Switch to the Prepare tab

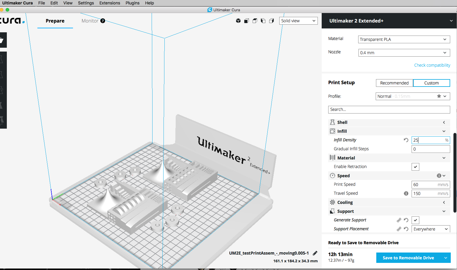click(55, 21)
